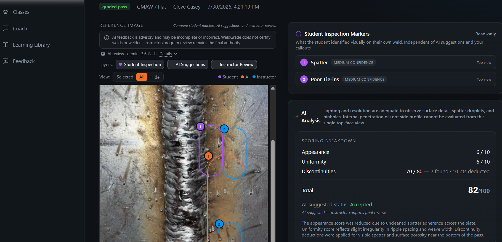Click the purple Student legend dot
Viewport: 502px width, 242px height.
point(220,77)
